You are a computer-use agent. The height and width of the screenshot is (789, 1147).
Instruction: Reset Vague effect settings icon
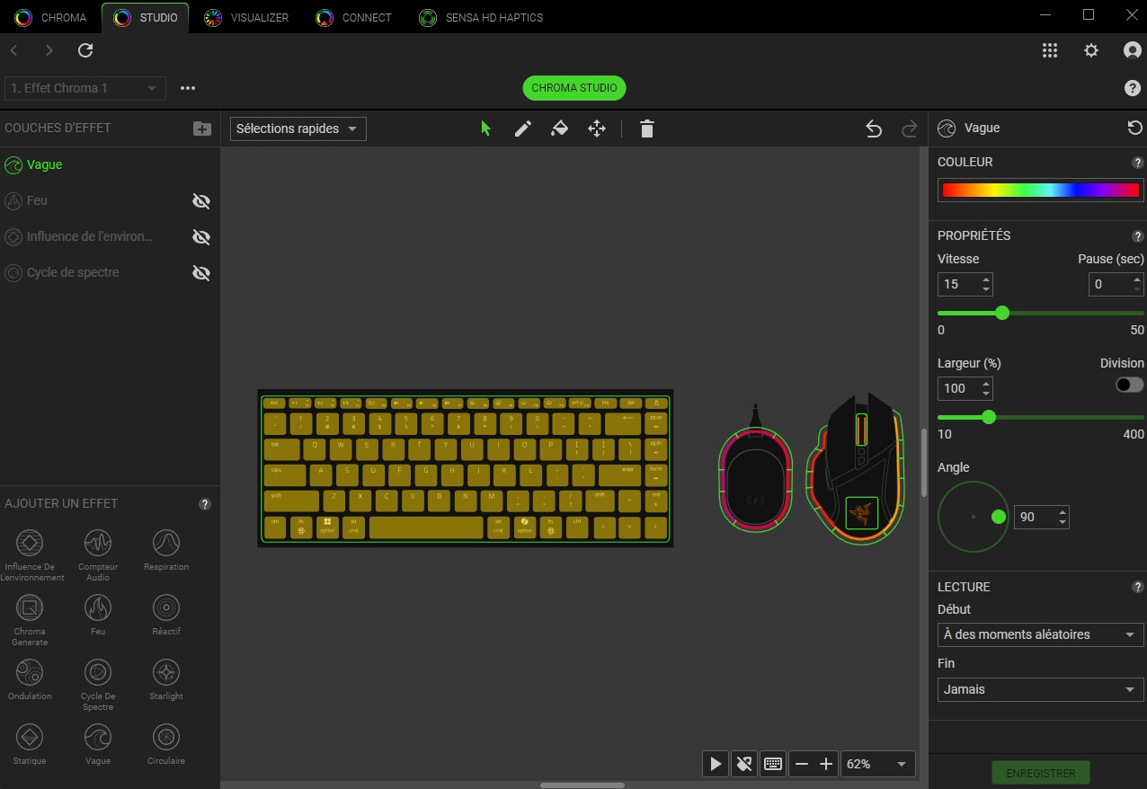click(1135, 128)
